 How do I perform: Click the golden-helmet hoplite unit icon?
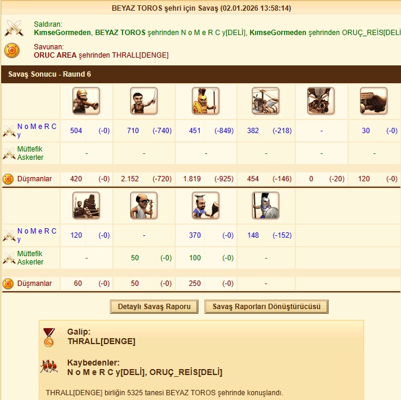[206, 101]
